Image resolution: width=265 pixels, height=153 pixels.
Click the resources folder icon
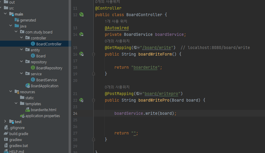tap(17, 92)
